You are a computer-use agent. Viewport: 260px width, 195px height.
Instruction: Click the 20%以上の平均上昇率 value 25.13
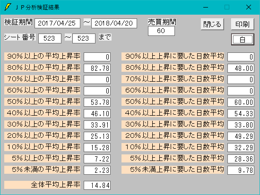point(97,136)
